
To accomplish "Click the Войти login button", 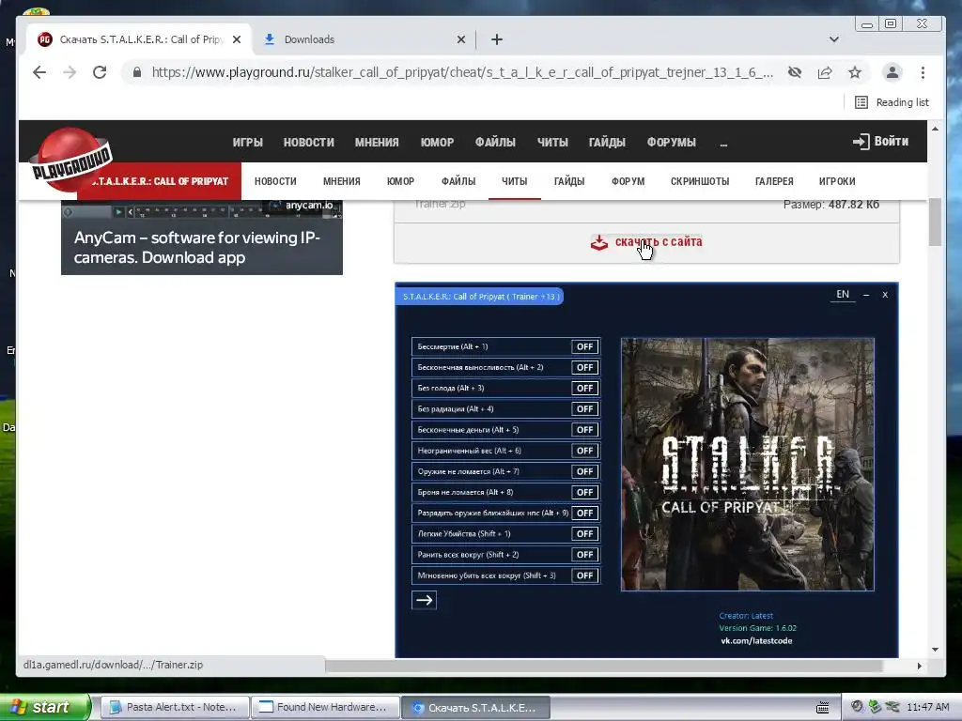I will point(880,142).
